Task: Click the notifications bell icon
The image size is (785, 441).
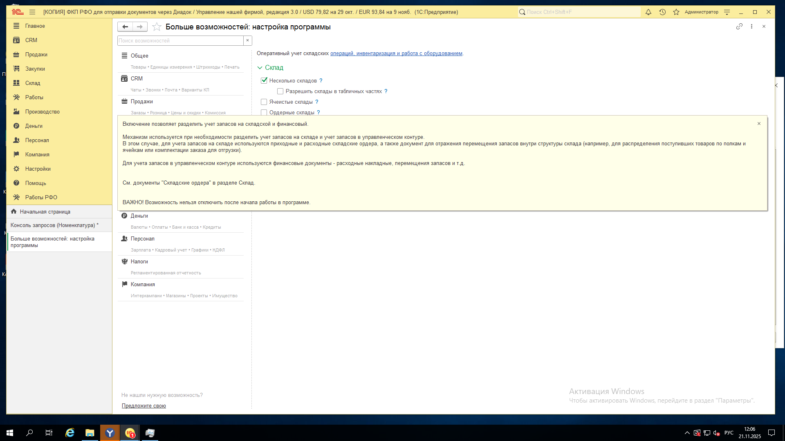Action: pos(648,12)
